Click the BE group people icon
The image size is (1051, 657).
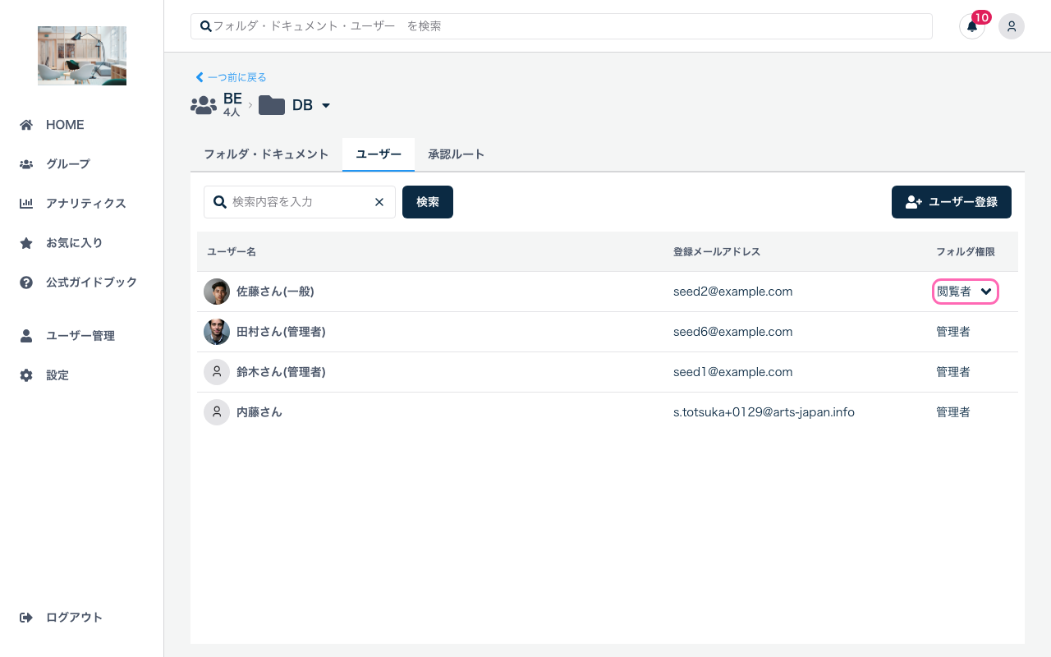tap(203, 104)
